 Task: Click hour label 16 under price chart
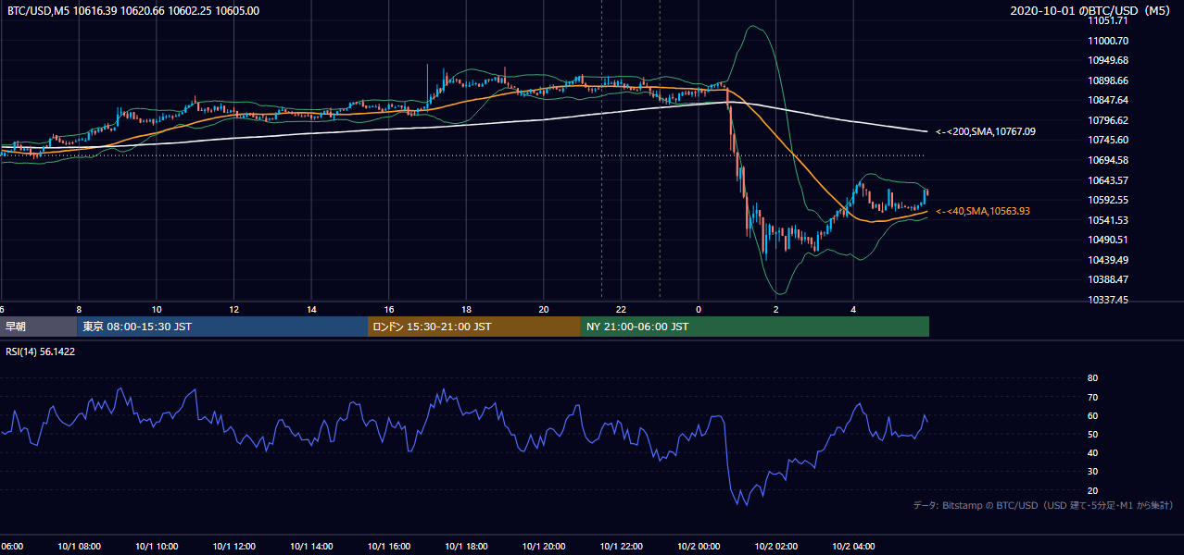389,309
